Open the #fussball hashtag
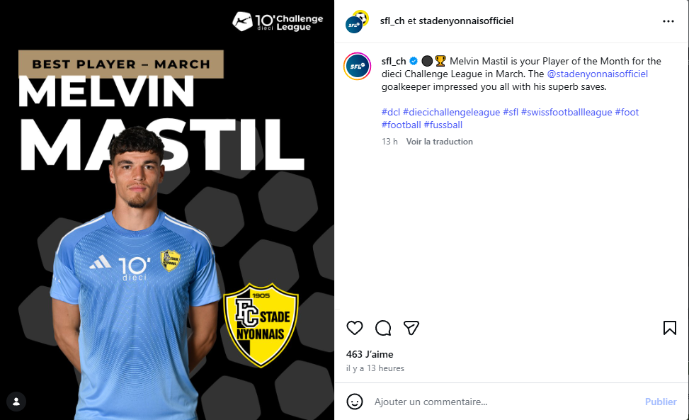The height and width of the screenshot is (420, 689). [x=443, y=125]
